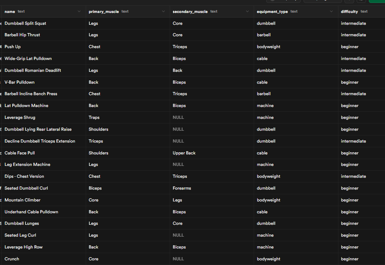This screenshot has height=265, width=385.
Task: Select 'barbell' equipment in Barbell Hip Thrust row
Action: 296,35
